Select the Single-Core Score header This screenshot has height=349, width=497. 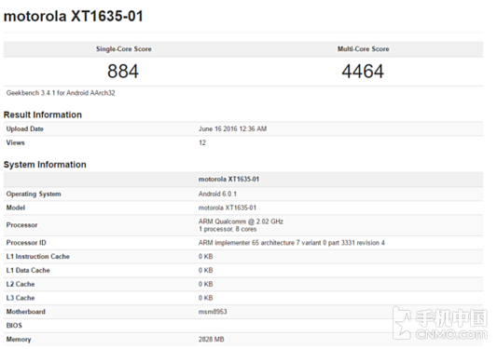[124, 49]
